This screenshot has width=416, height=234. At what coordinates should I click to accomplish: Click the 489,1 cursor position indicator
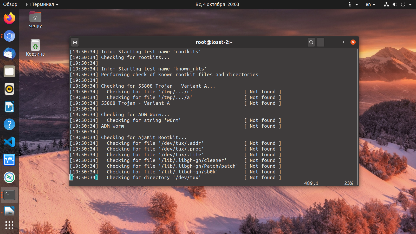[311, 183]
